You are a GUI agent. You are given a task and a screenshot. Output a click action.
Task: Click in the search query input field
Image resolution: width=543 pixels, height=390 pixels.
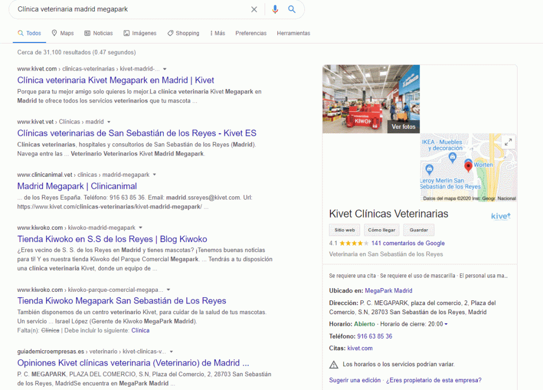[132, 10]
